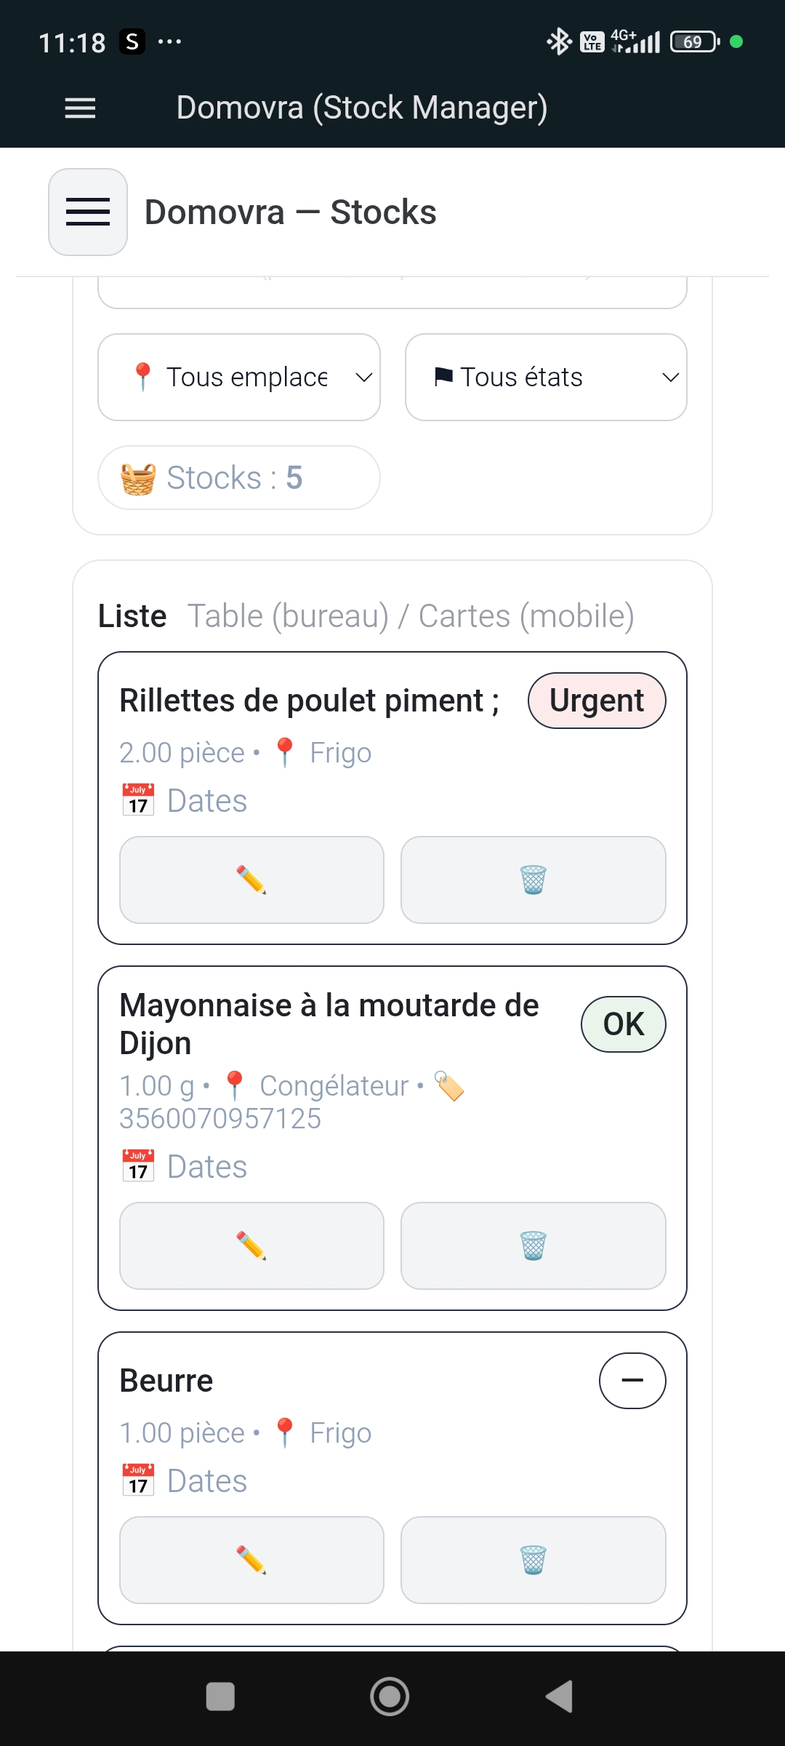This screenshot has height=1746, width=785.
Task: Click the OK status badge on Mayonnaise
Action: click(623, 1024)
